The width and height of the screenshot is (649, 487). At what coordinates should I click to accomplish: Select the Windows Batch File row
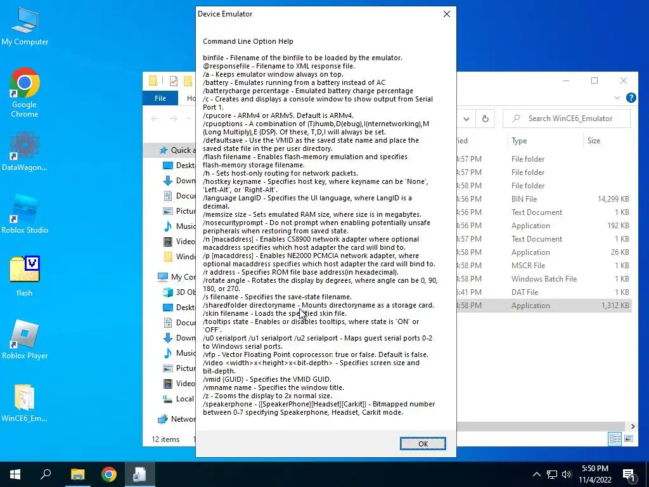click(544, 279)
